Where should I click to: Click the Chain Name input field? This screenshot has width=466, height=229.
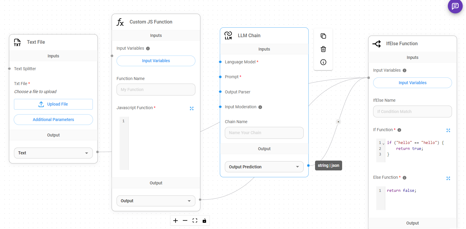coord(264,133)
